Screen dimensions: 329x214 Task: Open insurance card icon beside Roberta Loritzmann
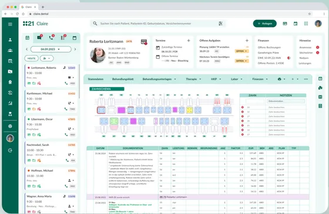(x=144, y=42)
